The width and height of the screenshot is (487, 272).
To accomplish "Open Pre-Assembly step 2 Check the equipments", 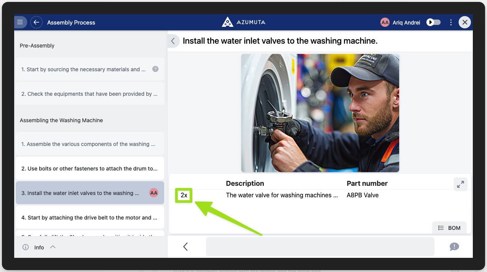I will coord(90,94).
